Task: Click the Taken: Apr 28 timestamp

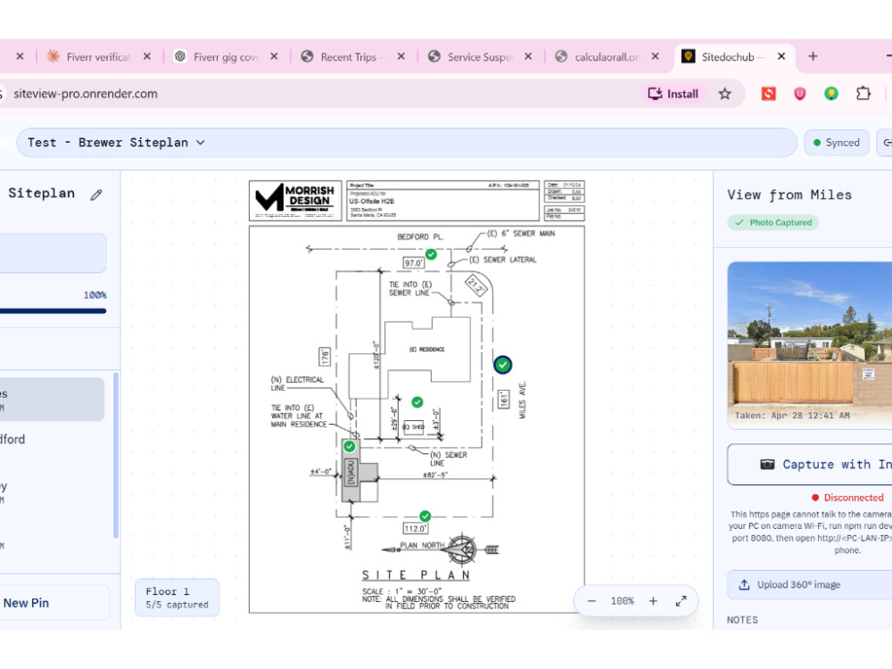Action: (792, 416)
